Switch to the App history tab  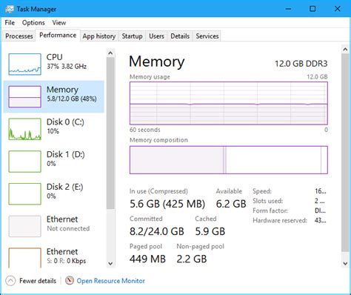[x=99, y=36]
